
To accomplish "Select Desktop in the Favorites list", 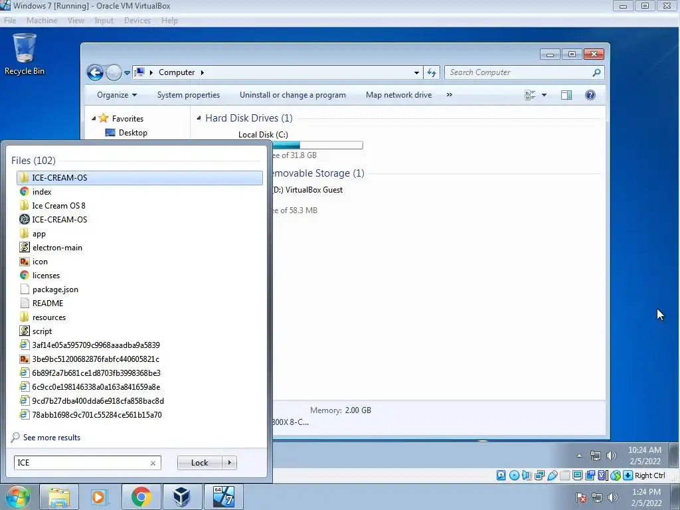I will pos(133,133).
